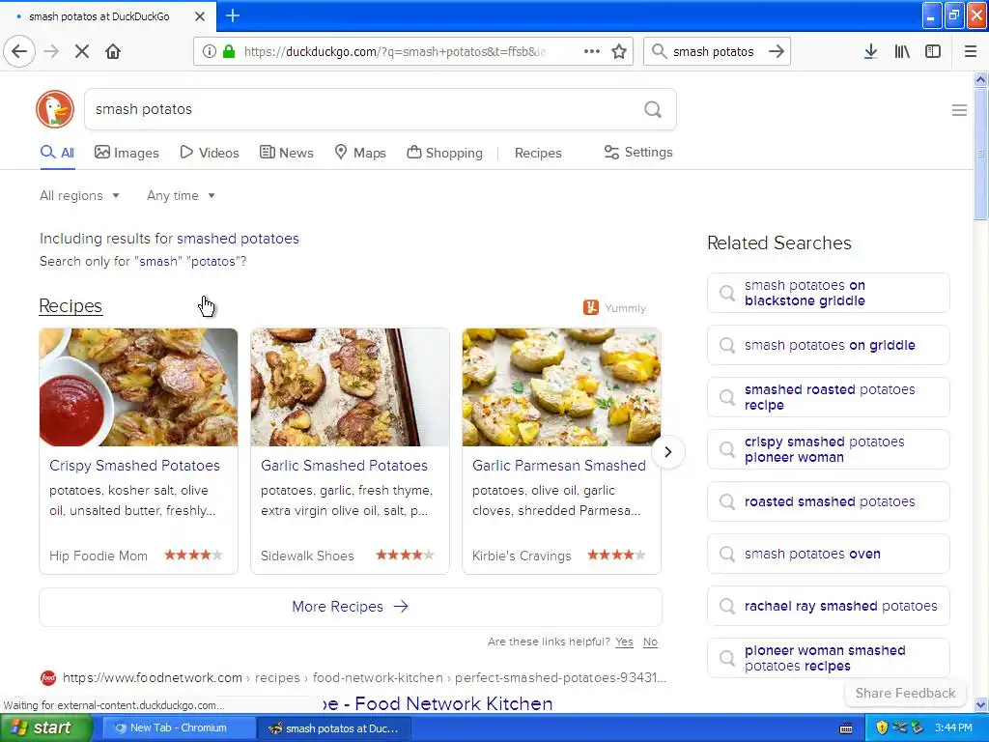This screenshot has width=989, height=742.
Task: Expand the All regions dropdown
Action: [79, 195]
